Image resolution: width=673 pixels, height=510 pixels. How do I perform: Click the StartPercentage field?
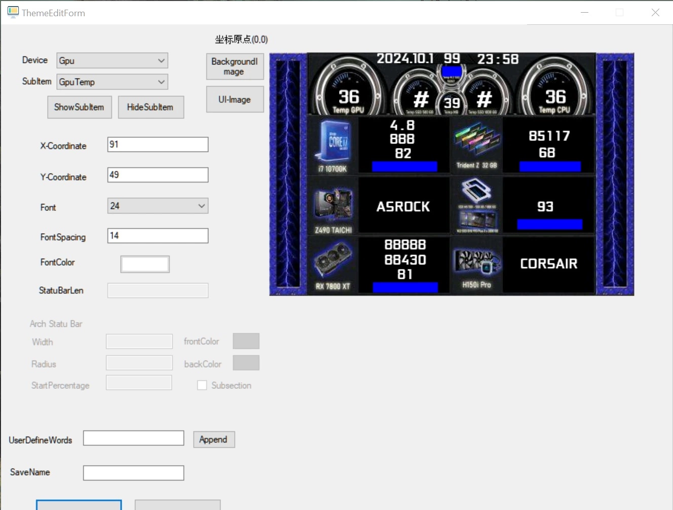coord(139,383)
